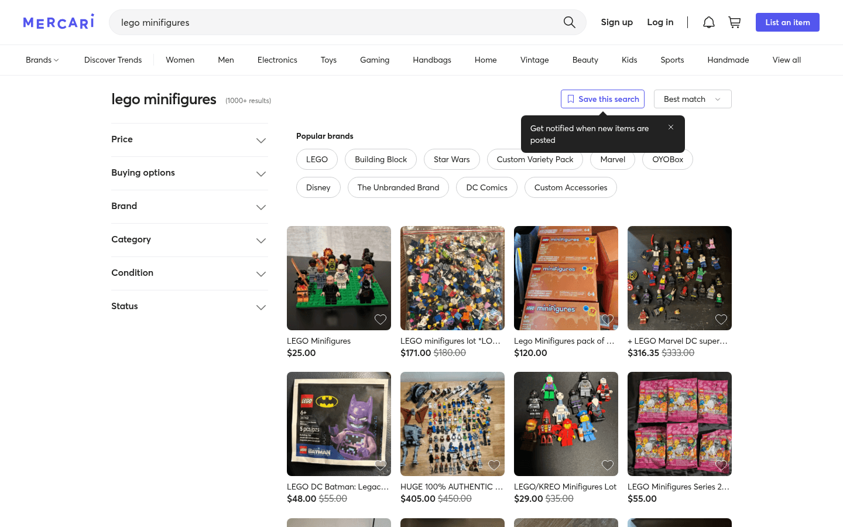
Task: Open the Toys category
Action: [328, 60]
